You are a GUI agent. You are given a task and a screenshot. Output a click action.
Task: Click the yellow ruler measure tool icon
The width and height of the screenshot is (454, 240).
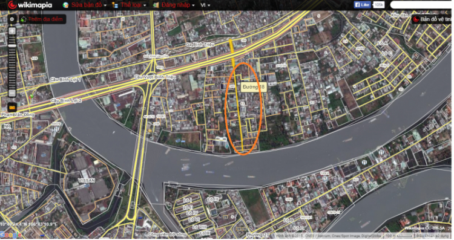coord(12,107)
